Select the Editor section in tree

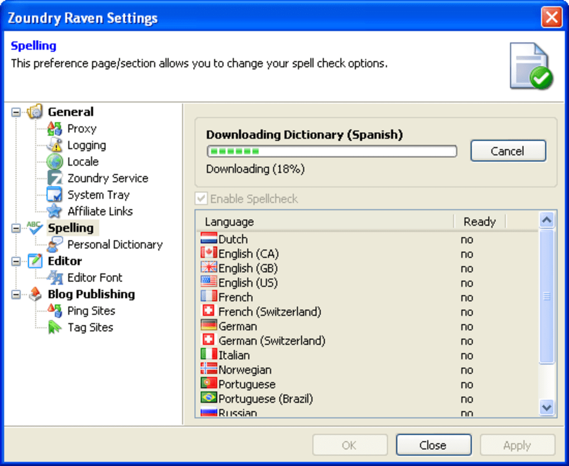(65, 261)
